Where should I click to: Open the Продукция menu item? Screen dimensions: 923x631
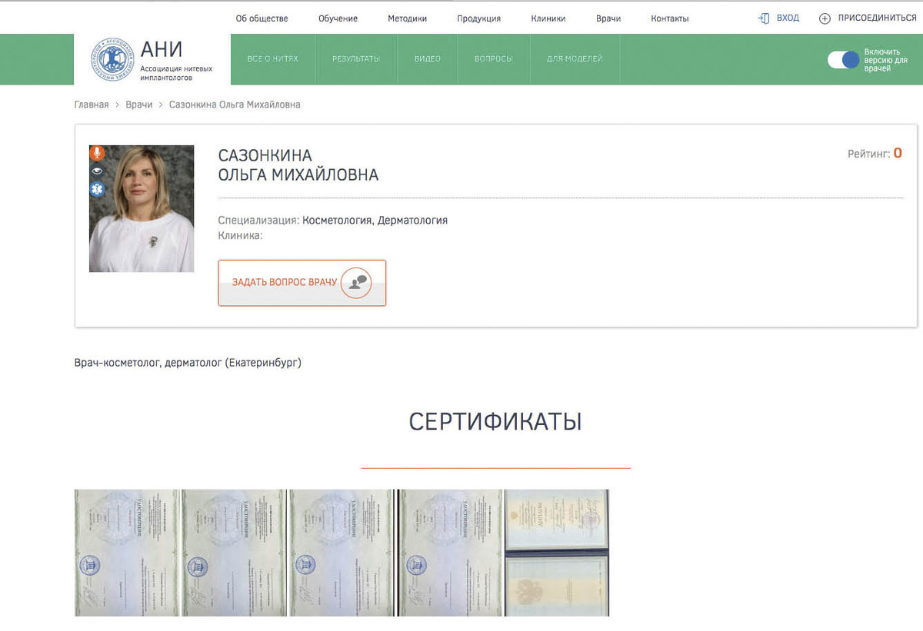tap(478, 17)
